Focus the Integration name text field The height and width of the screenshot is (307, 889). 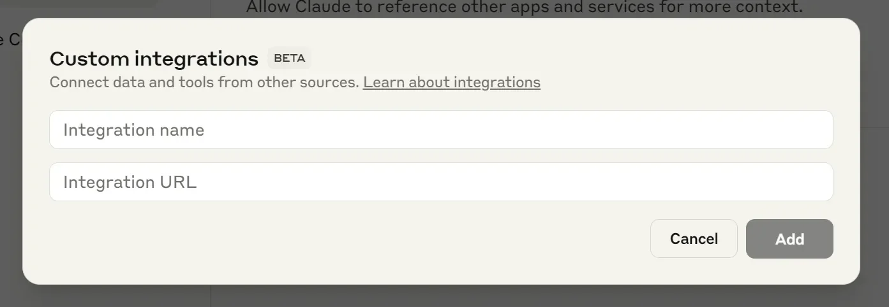pos(441,130)
